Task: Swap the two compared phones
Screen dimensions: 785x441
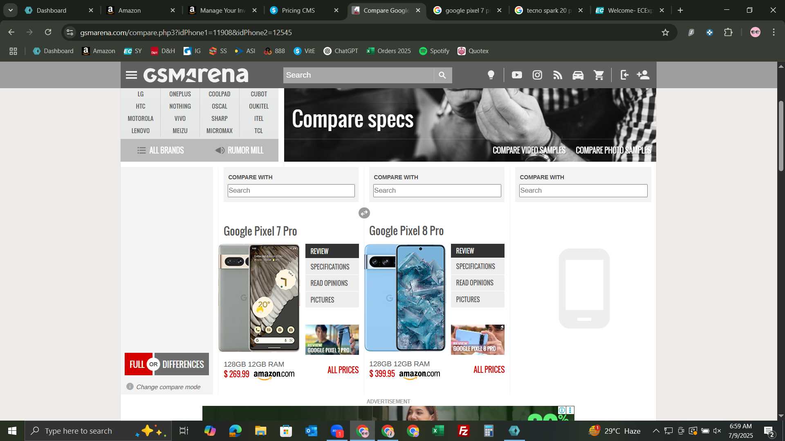Action: [x=364, y=213]
